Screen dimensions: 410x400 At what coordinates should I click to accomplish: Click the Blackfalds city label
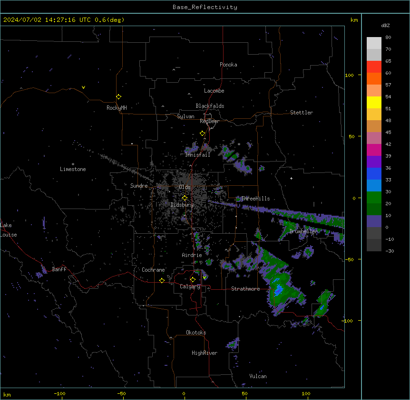pos(210,106)
